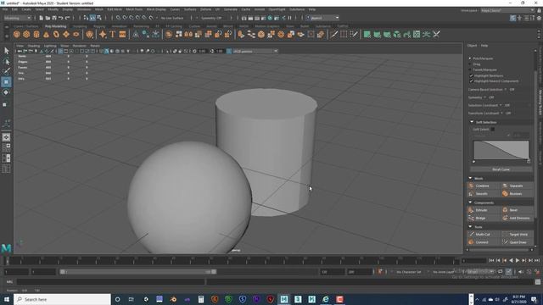Screen dimensions: 543x305
Task: Click the Extrude button
Action: click(484, 210)
